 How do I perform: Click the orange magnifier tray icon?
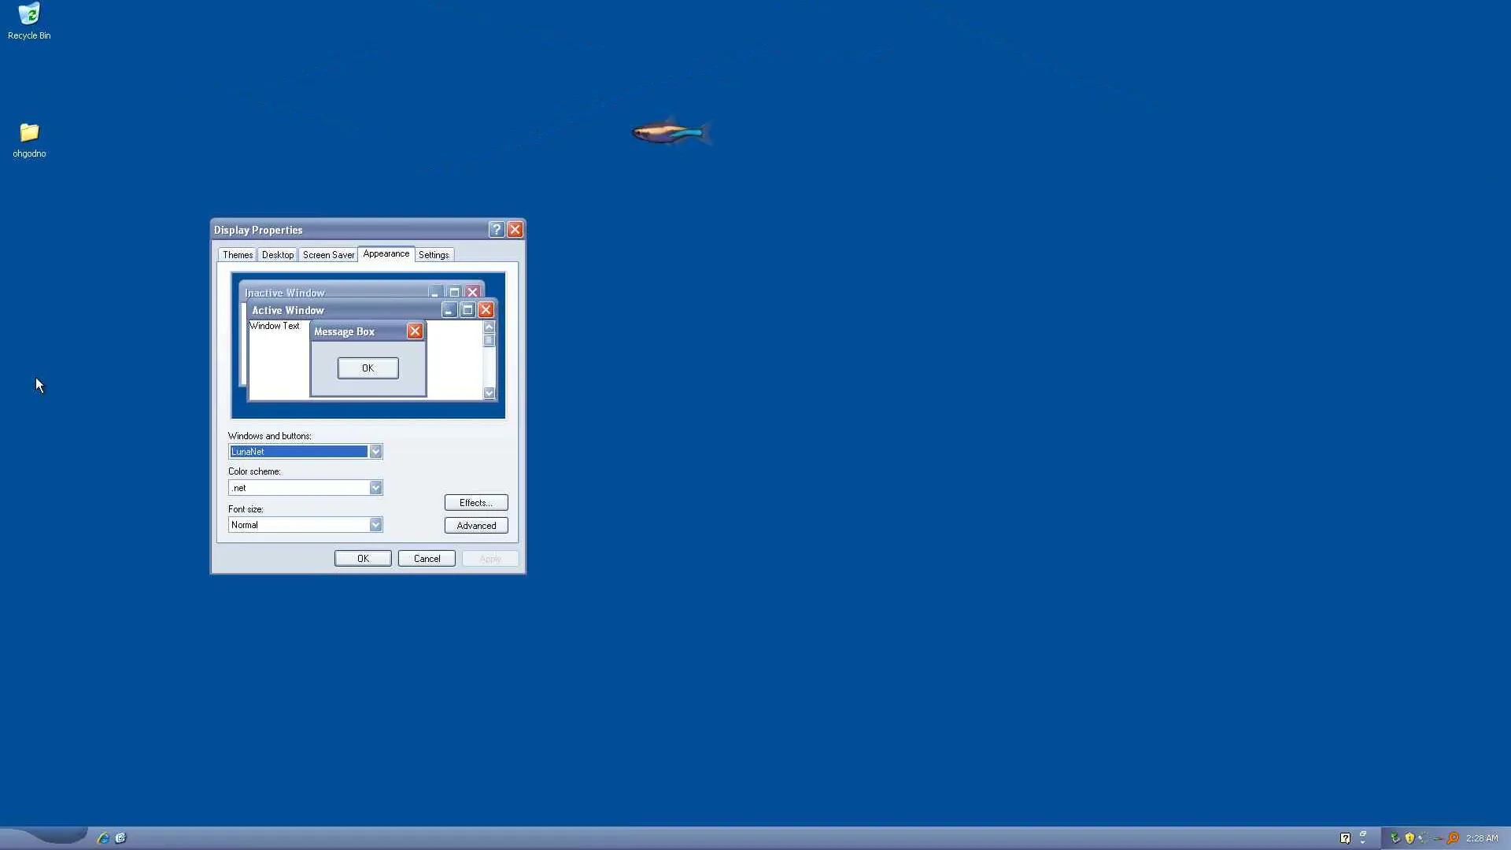pos(1453,838)
